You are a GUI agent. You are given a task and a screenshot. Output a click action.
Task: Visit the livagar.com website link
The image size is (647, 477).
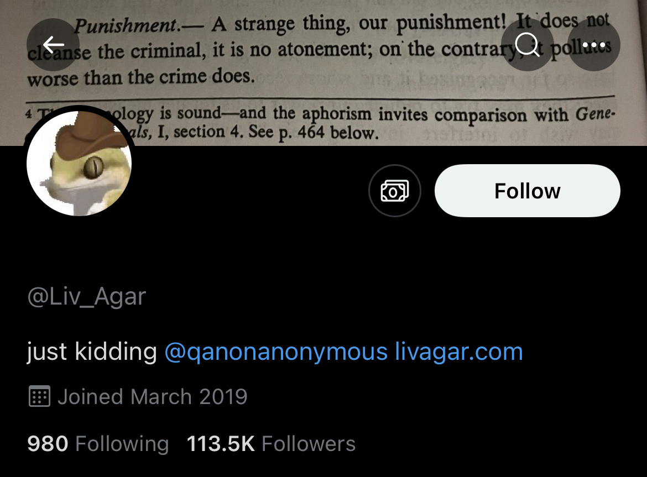click(x=459, y=352)
